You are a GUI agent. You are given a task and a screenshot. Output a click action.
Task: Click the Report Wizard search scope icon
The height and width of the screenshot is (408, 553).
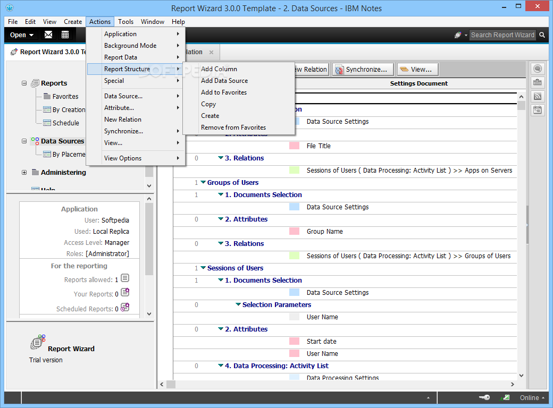(458, 35)
